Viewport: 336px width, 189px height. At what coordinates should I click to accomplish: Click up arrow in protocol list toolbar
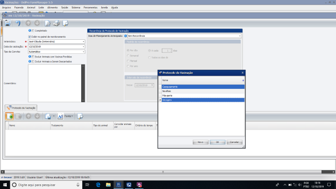click(x=28, y=116)
